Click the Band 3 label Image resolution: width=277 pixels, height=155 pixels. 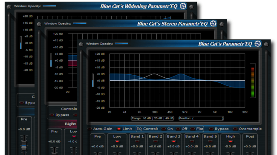tap(173, 136)
